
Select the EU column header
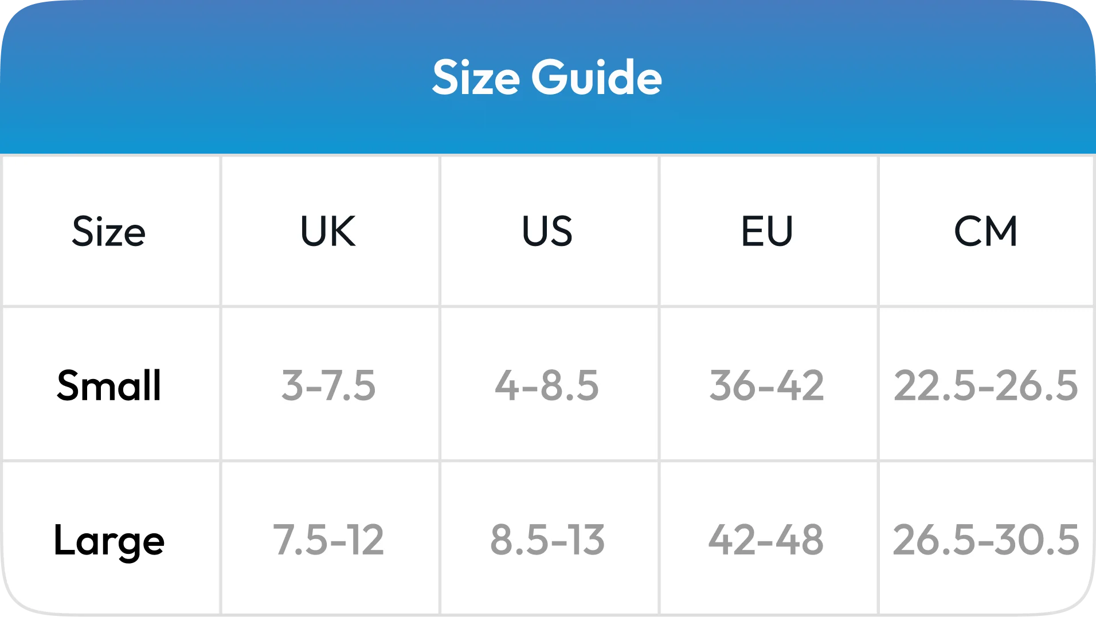point(767,231)
